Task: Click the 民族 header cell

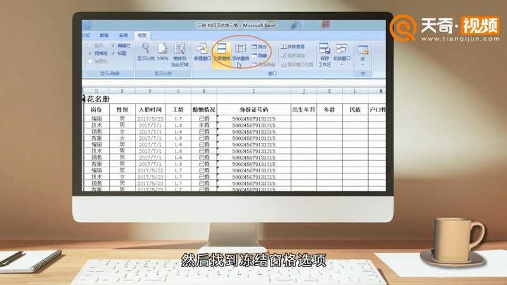Action: pyautogui.click(x=355, y=110)
